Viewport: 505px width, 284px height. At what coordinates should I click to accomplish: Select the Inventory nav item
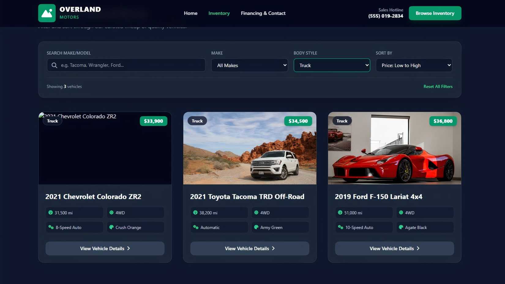click(x=219, y=13)
